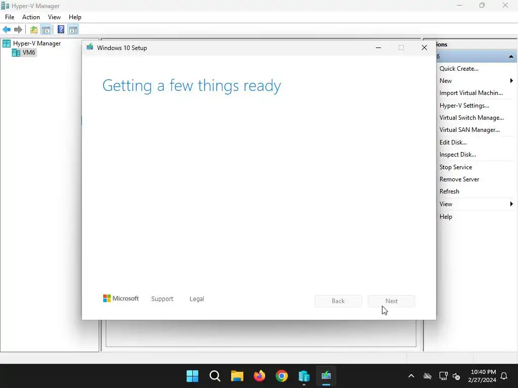Open the Windows Start menu

[x=192, y=376]
